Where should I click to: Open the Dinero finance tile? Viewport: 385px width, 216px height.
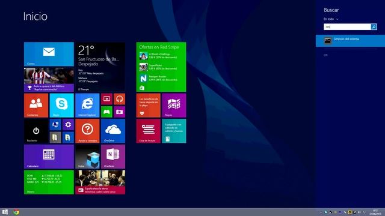(x=49, y=182)
